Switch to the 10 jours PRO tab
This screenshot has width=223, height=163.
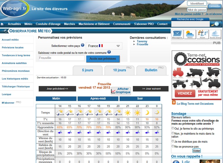tap(120, 70)
